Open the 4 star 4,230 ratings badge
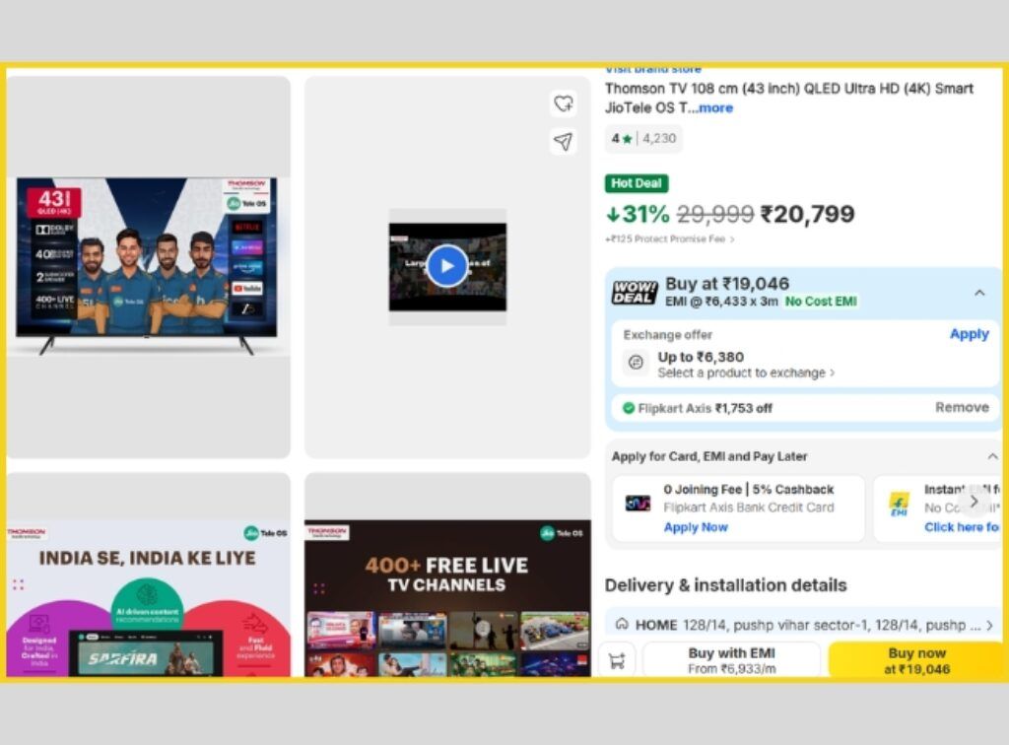1009x745 pixels. pyautogui.click(x=643, y=138)
